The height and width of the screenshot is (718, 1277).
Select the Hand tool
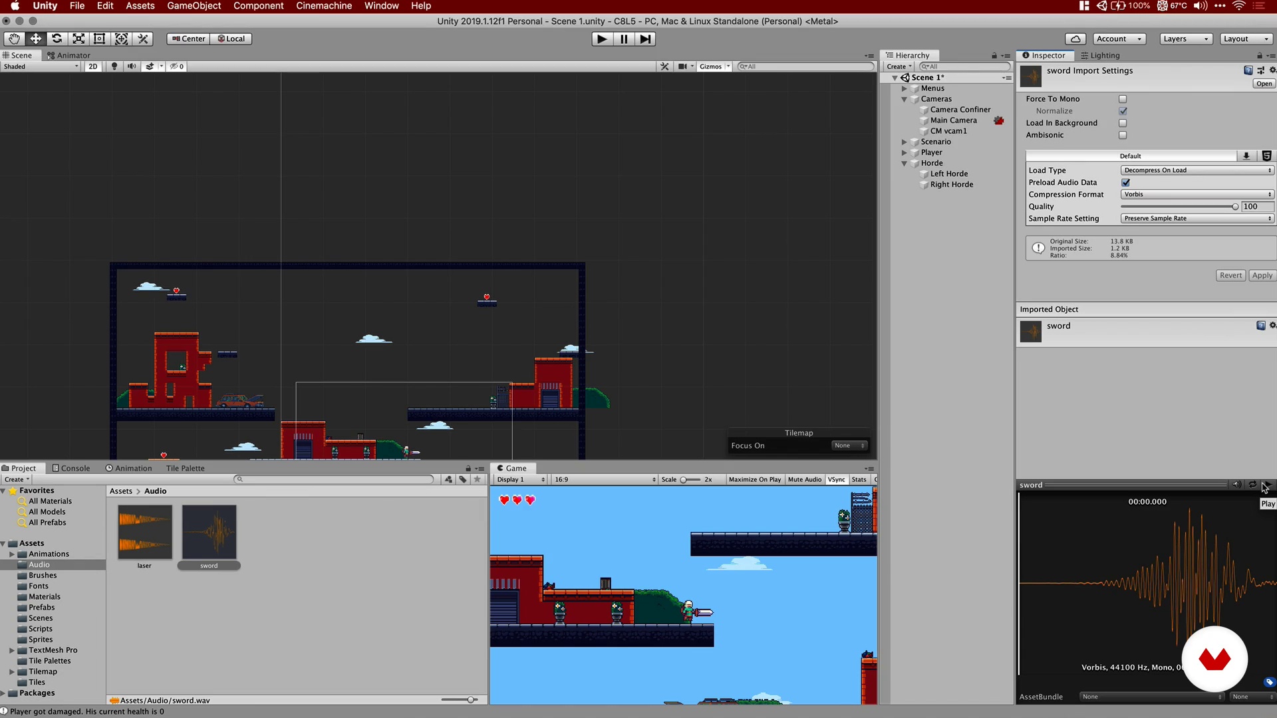[x=14, y=39]
